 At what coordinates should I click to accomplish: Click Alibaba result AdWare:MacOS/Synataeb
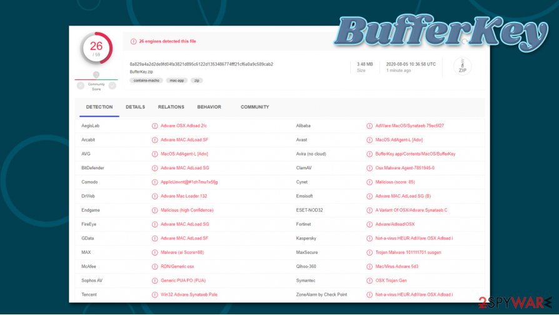[410, 126]
